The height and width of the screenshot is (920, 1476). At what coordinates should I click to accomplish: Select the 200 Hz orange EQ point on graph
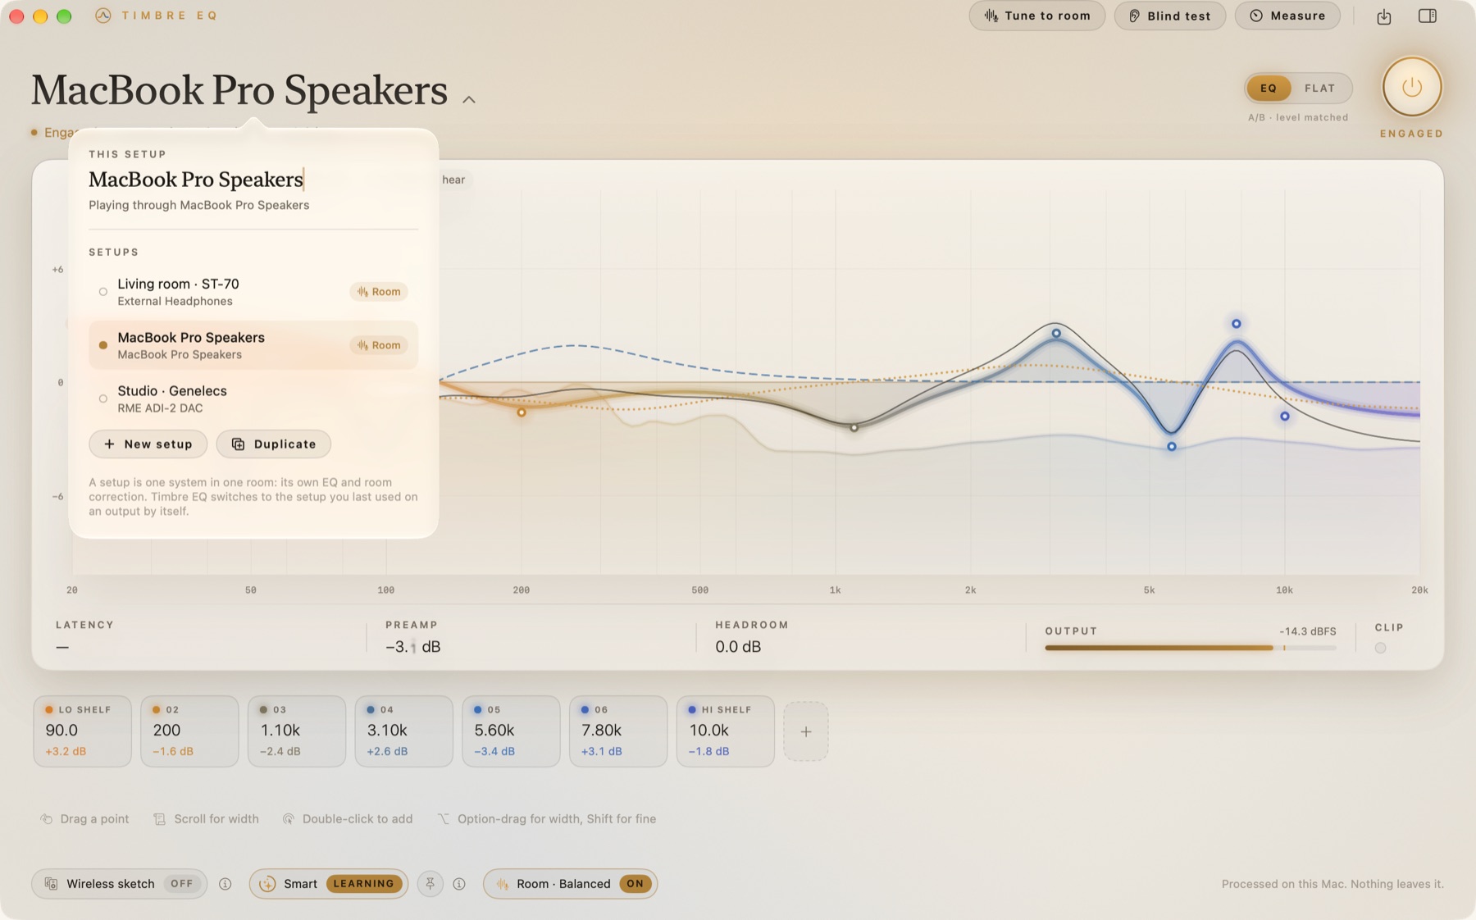[522, 412]
